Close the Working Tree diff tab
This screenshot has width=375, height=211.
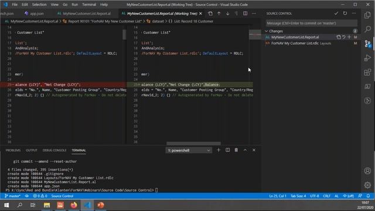coord(200,13)
